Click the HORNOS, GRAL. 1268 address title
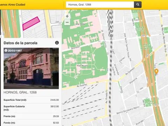Screen dimensions: 168x126 coord(20,92)
